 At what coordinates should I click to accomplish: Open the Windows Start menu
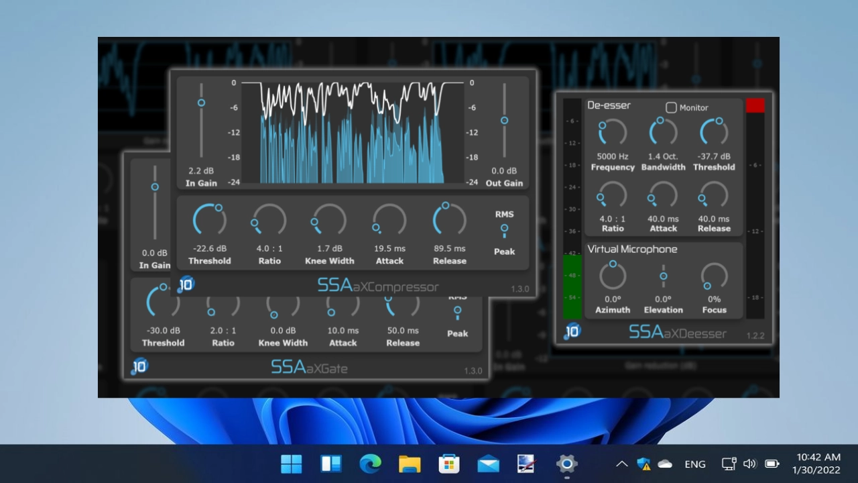pyautogui.click(x=292, y=464)
